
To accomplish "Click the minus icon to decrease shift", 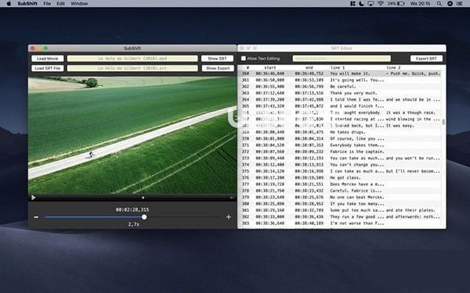I will (x=36, y=217).
